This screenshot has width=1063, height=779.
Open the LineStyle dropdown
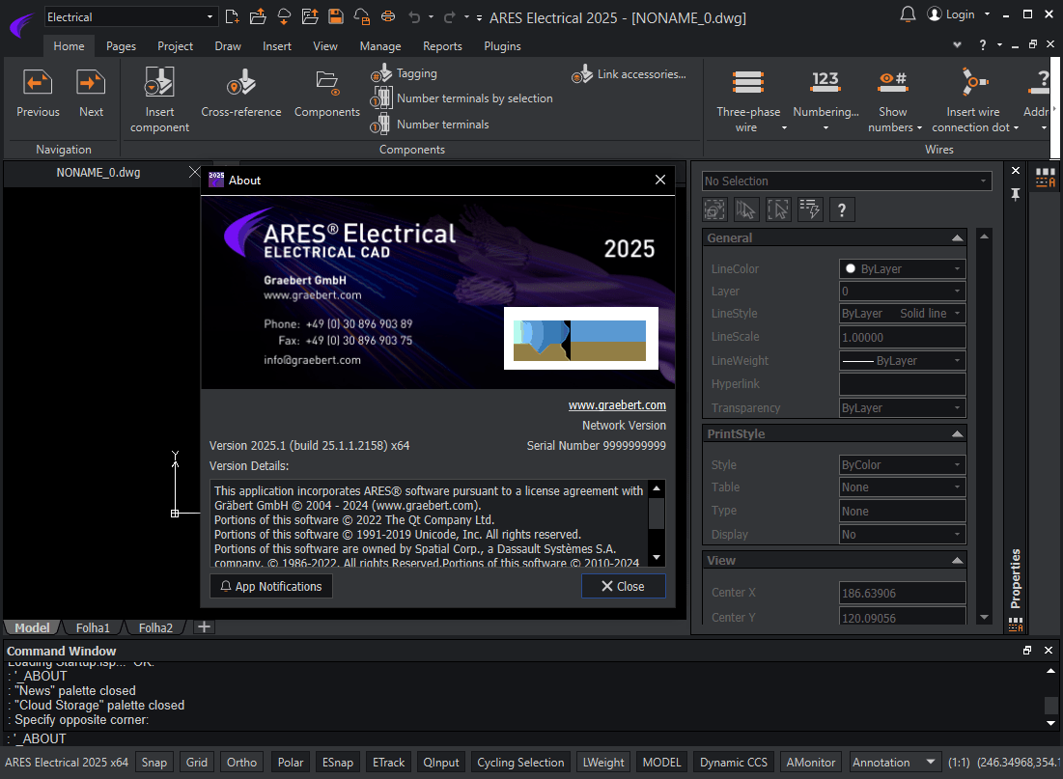point(903,313)
